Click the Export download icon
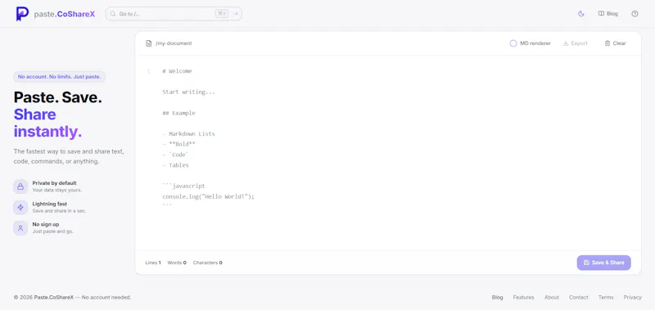Screen dimensions: 655x310 [566, 43]
